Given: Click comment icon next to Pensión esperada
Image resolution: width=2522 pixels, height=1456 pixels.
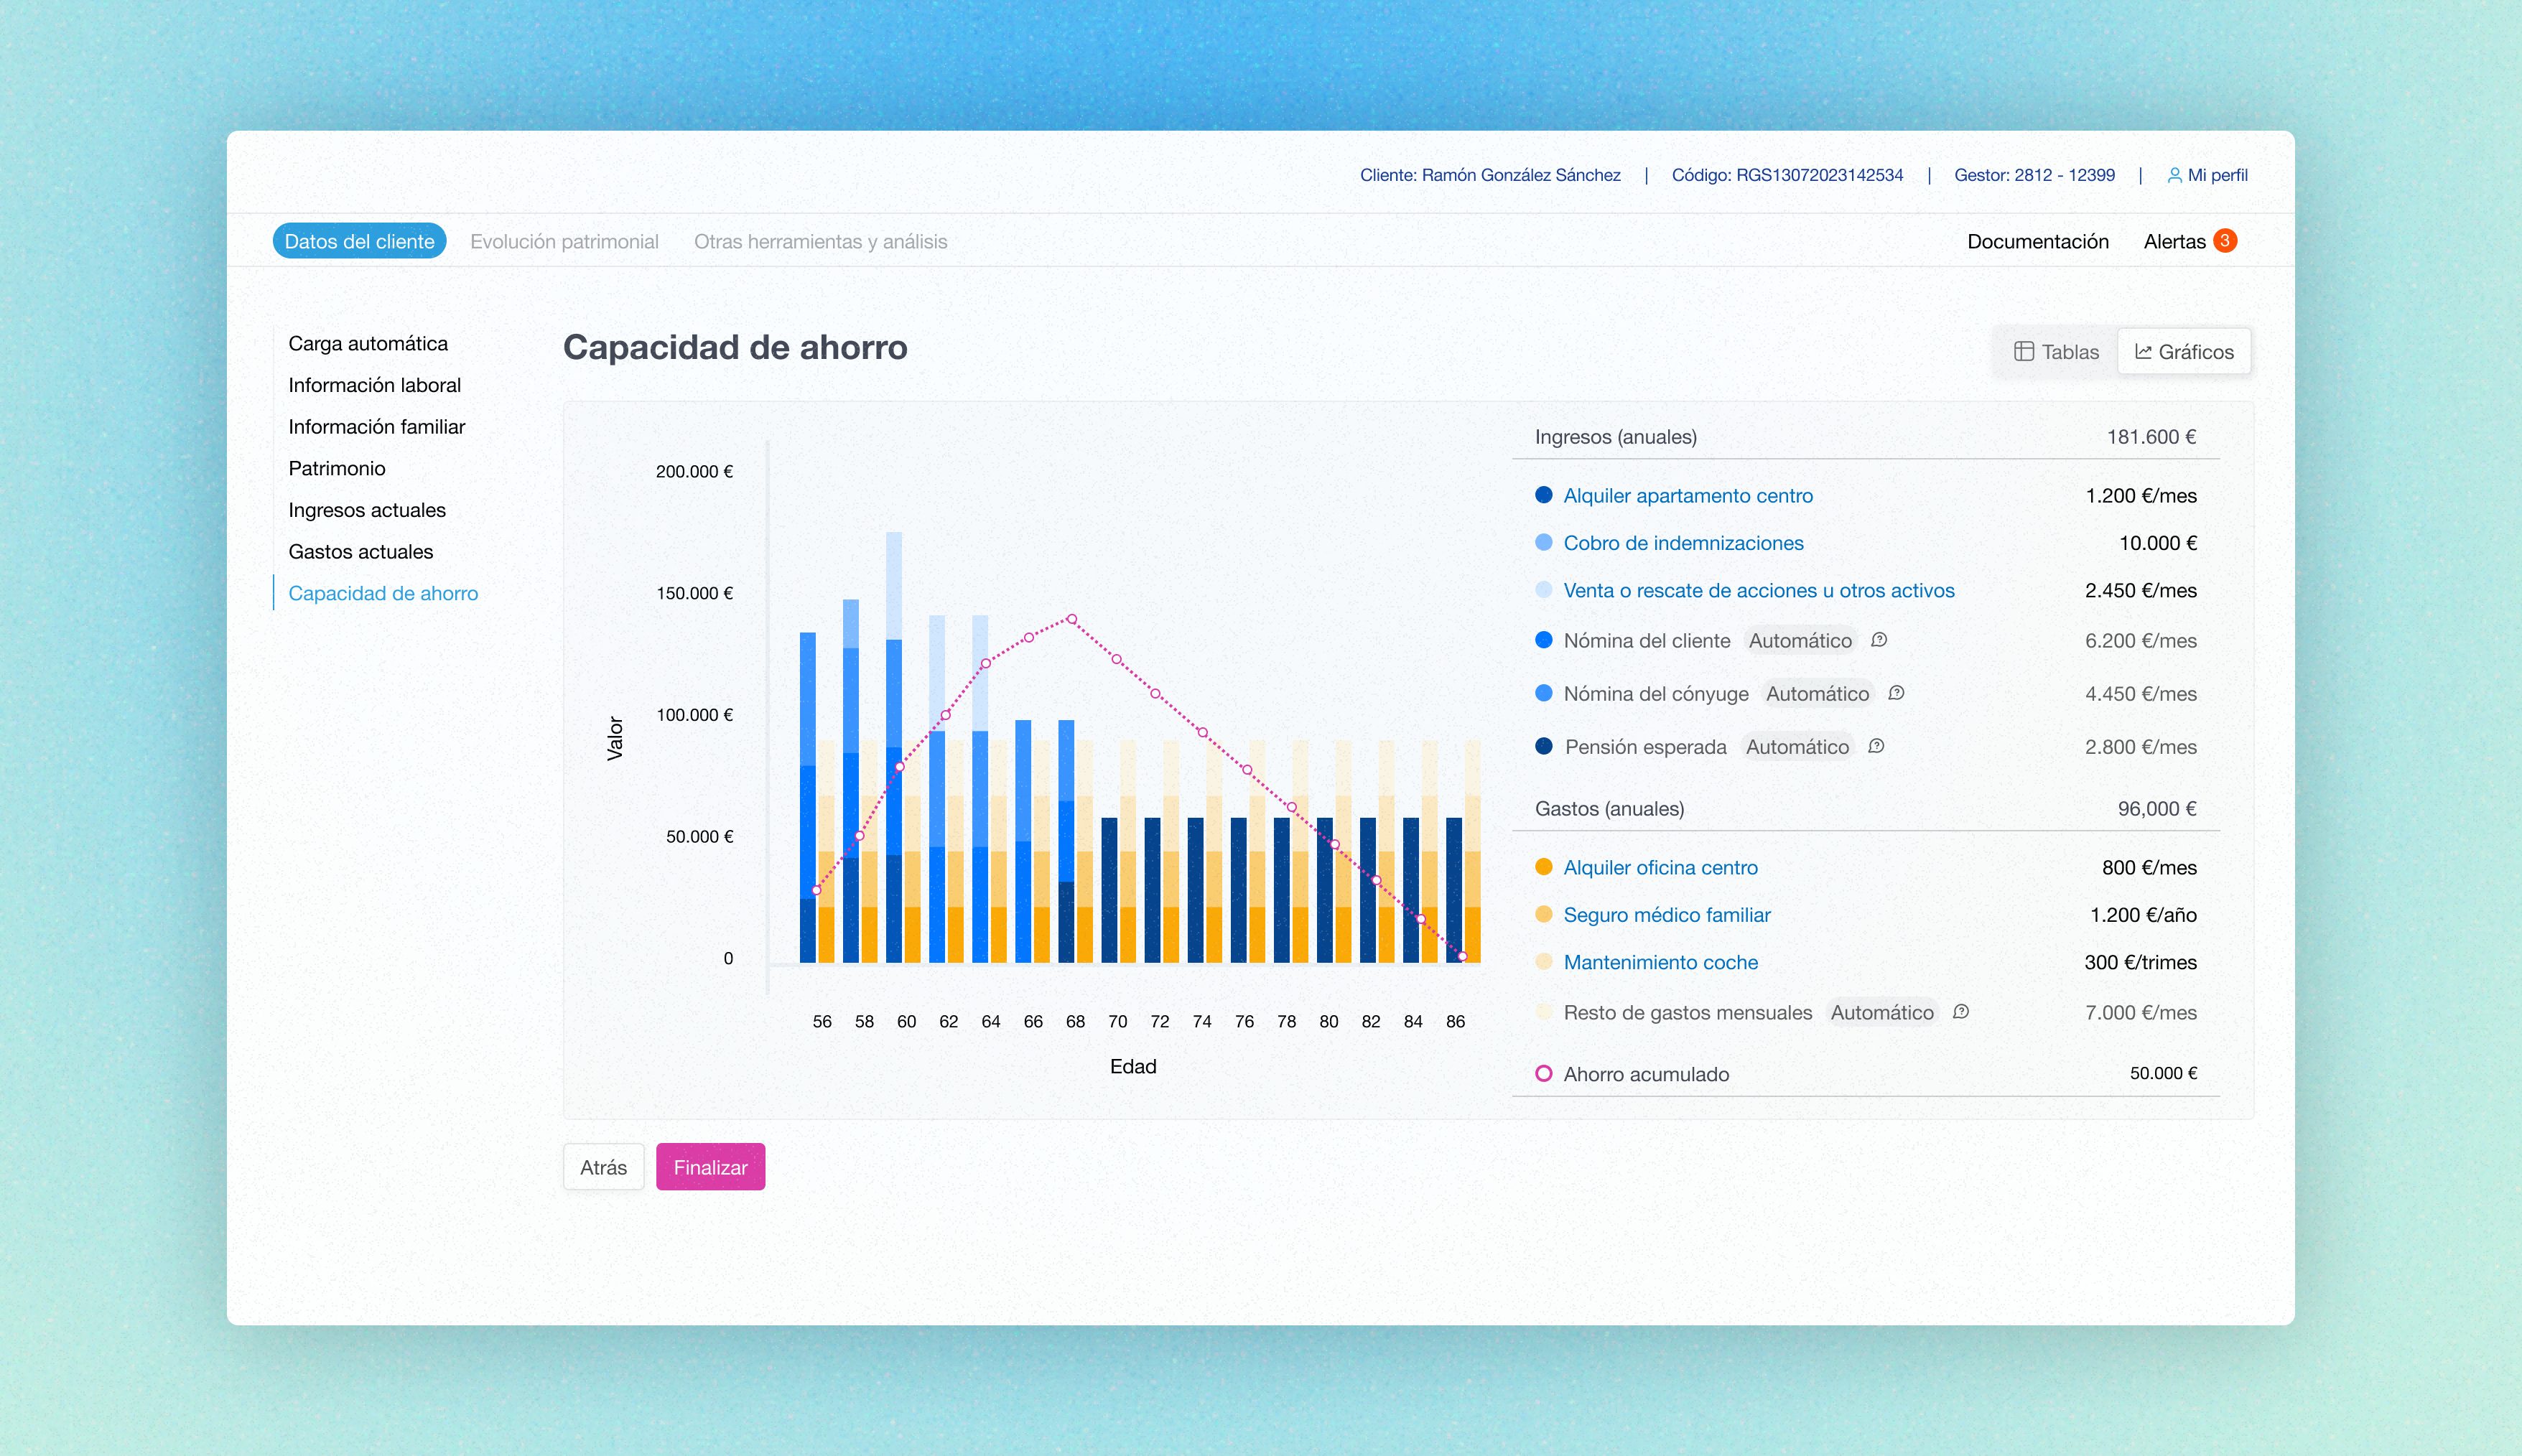Looking at the screenshot, I should coord(1876,746).
